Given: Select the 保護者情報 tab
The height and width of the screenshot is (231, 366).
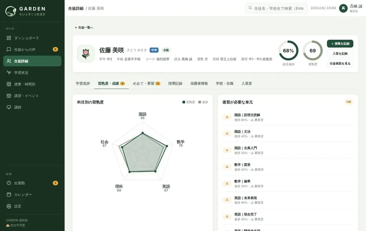Looking at the screenshot, I should click(199, 83).
